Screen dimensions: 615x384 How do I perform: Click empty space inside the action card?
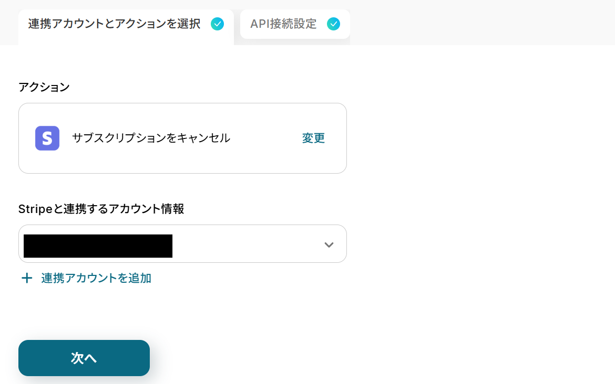coord(263,157)
